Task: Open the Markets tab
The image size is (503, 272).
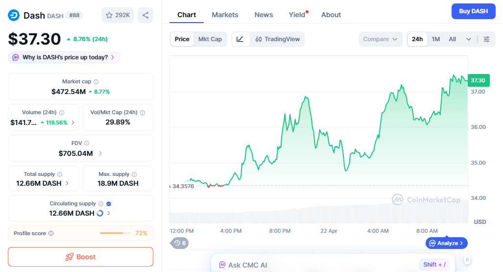Action: (225, 15)
